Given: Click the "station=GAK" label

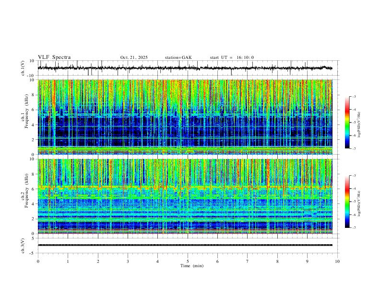Looking at the screenshot, I should pos(178,57).
